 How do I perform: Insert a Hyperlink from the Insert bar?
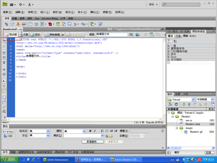(6, 24)
